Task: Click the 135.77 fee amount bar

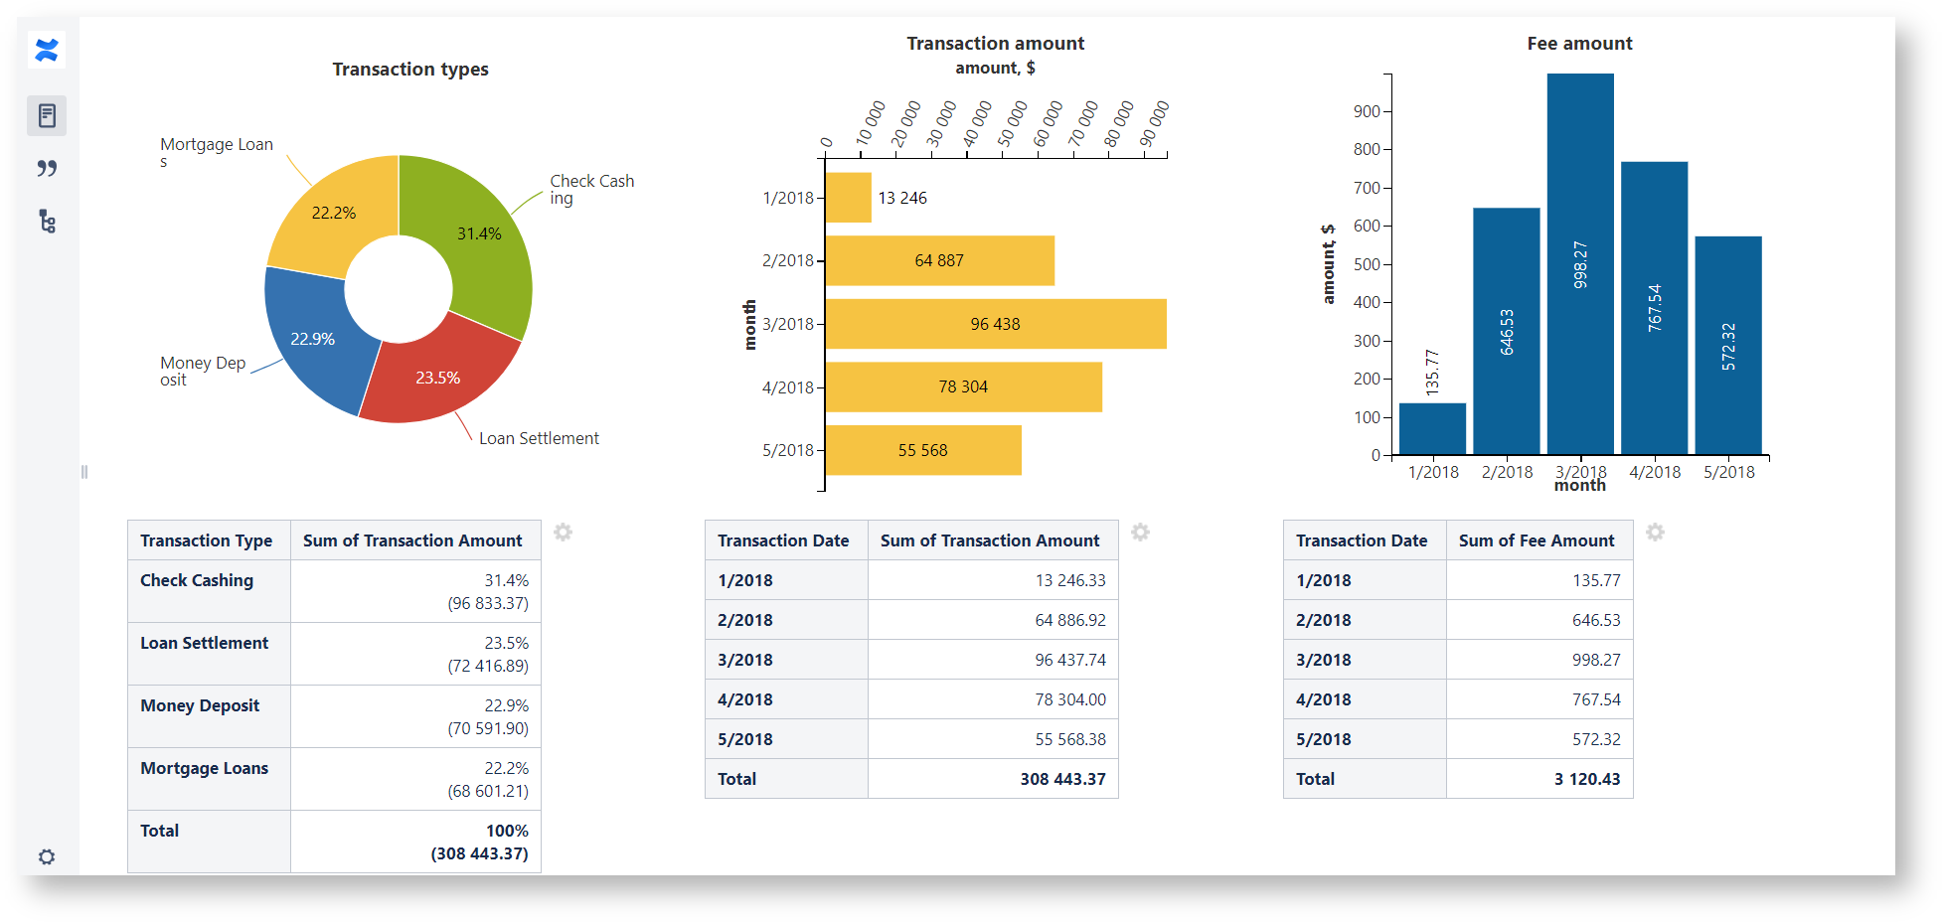Action: (1432, 428)
